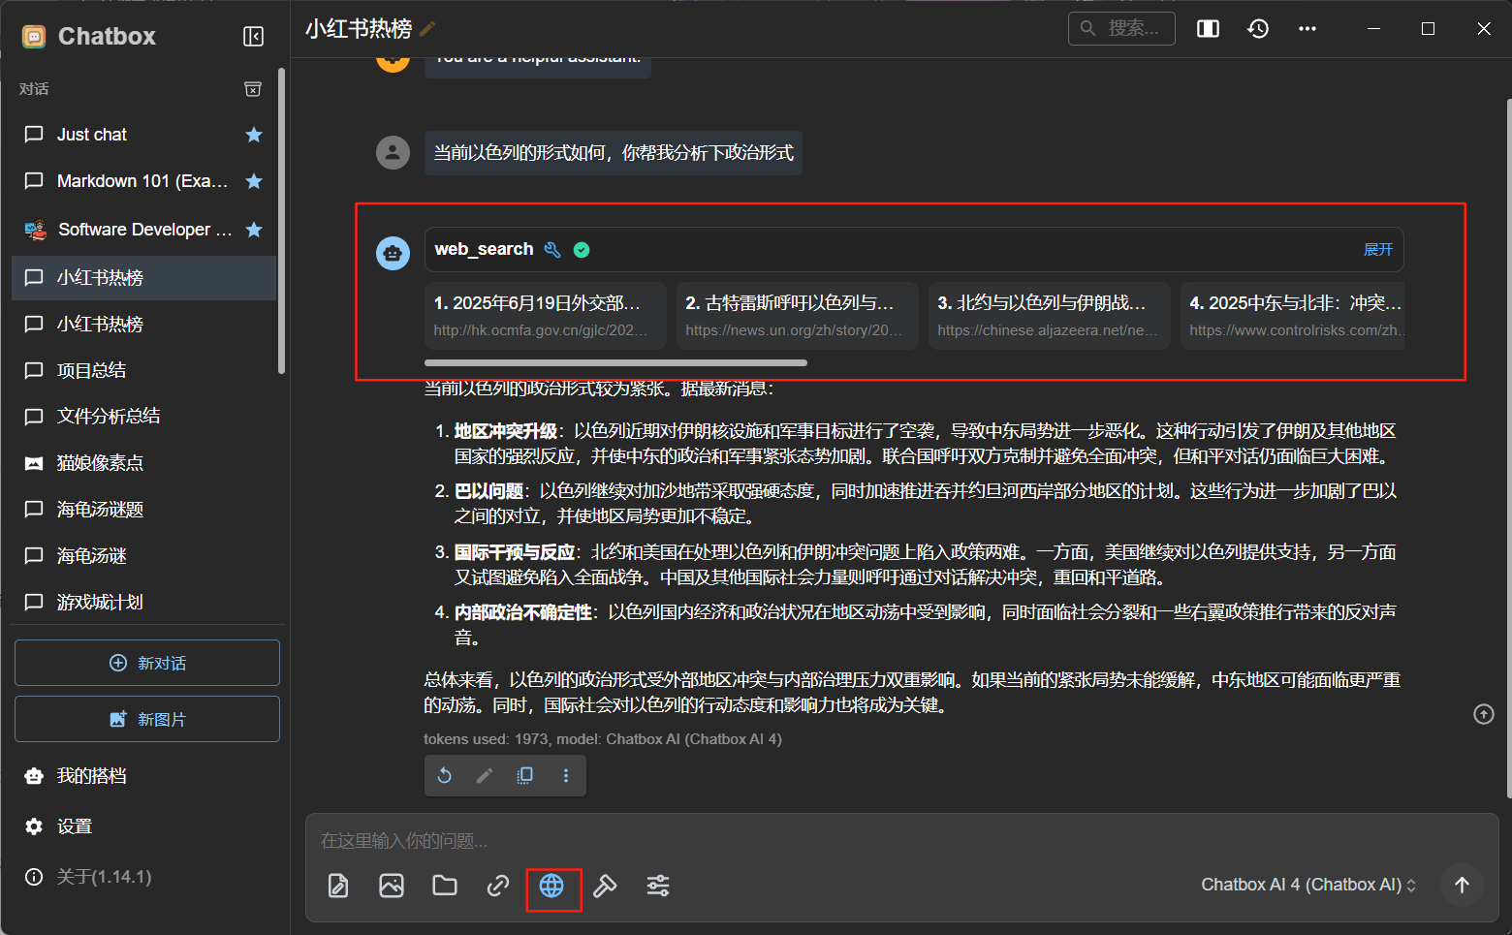Open search result 3 from chinese.aljazeera.net
Screen dimensions: 1512x935
tap(1050, 316)
